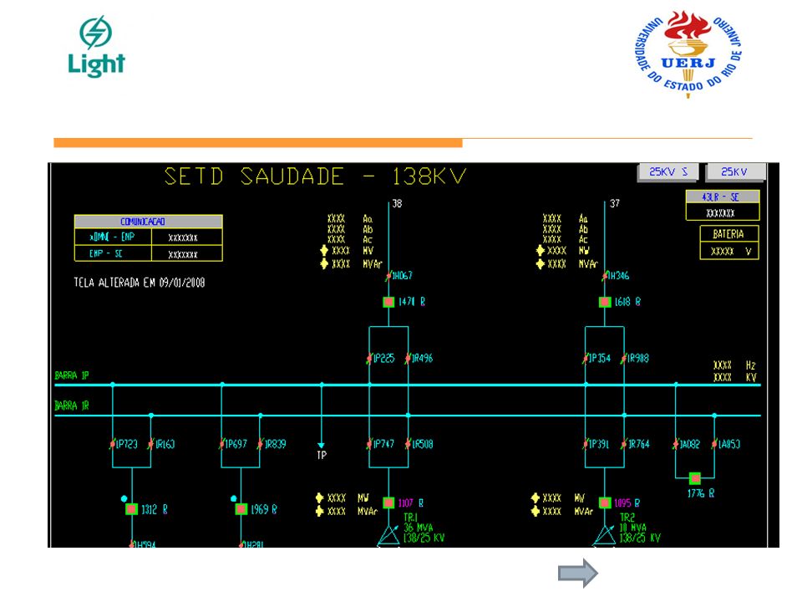Click disconnect switch 1A853
Image resolution: width=802 pixels, height=602 pixels.
714,444
